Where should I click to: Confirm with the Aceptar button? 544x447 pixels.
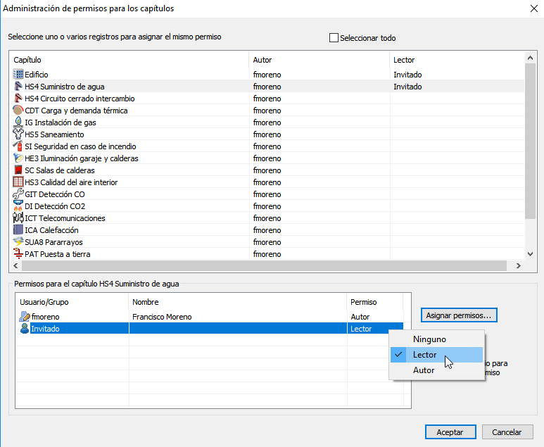point(450,432)
